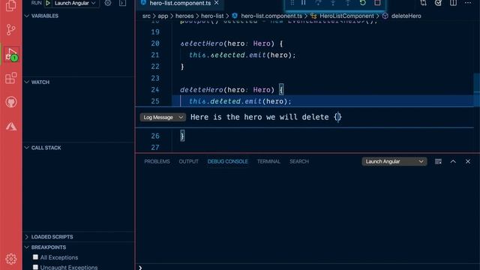This screenshot has height=270, width=480.
Task: Click in the log message input field
Action: [331, 117]
